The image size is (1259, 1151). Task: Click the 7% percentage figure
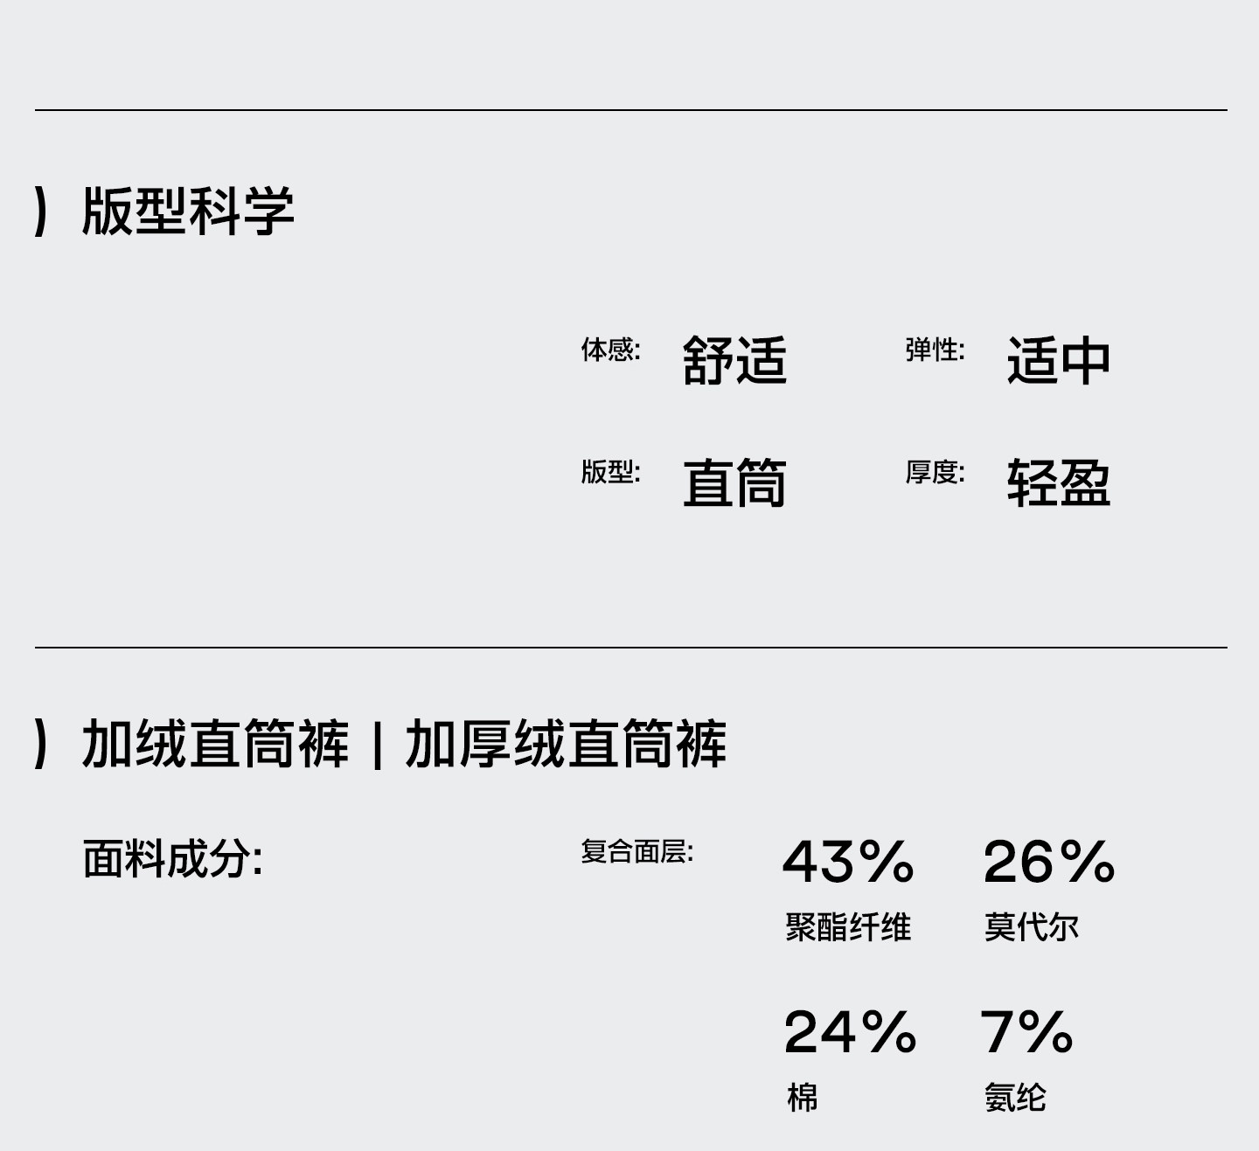[x=1026, y=1032]
